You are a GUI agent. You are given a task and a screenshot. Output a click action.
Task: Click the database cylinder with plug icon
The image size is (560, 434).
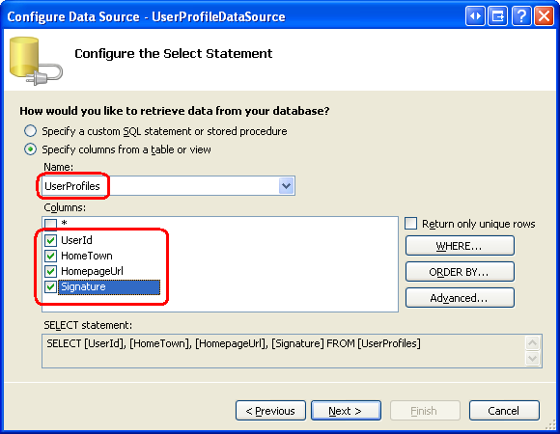click(36, 61)
